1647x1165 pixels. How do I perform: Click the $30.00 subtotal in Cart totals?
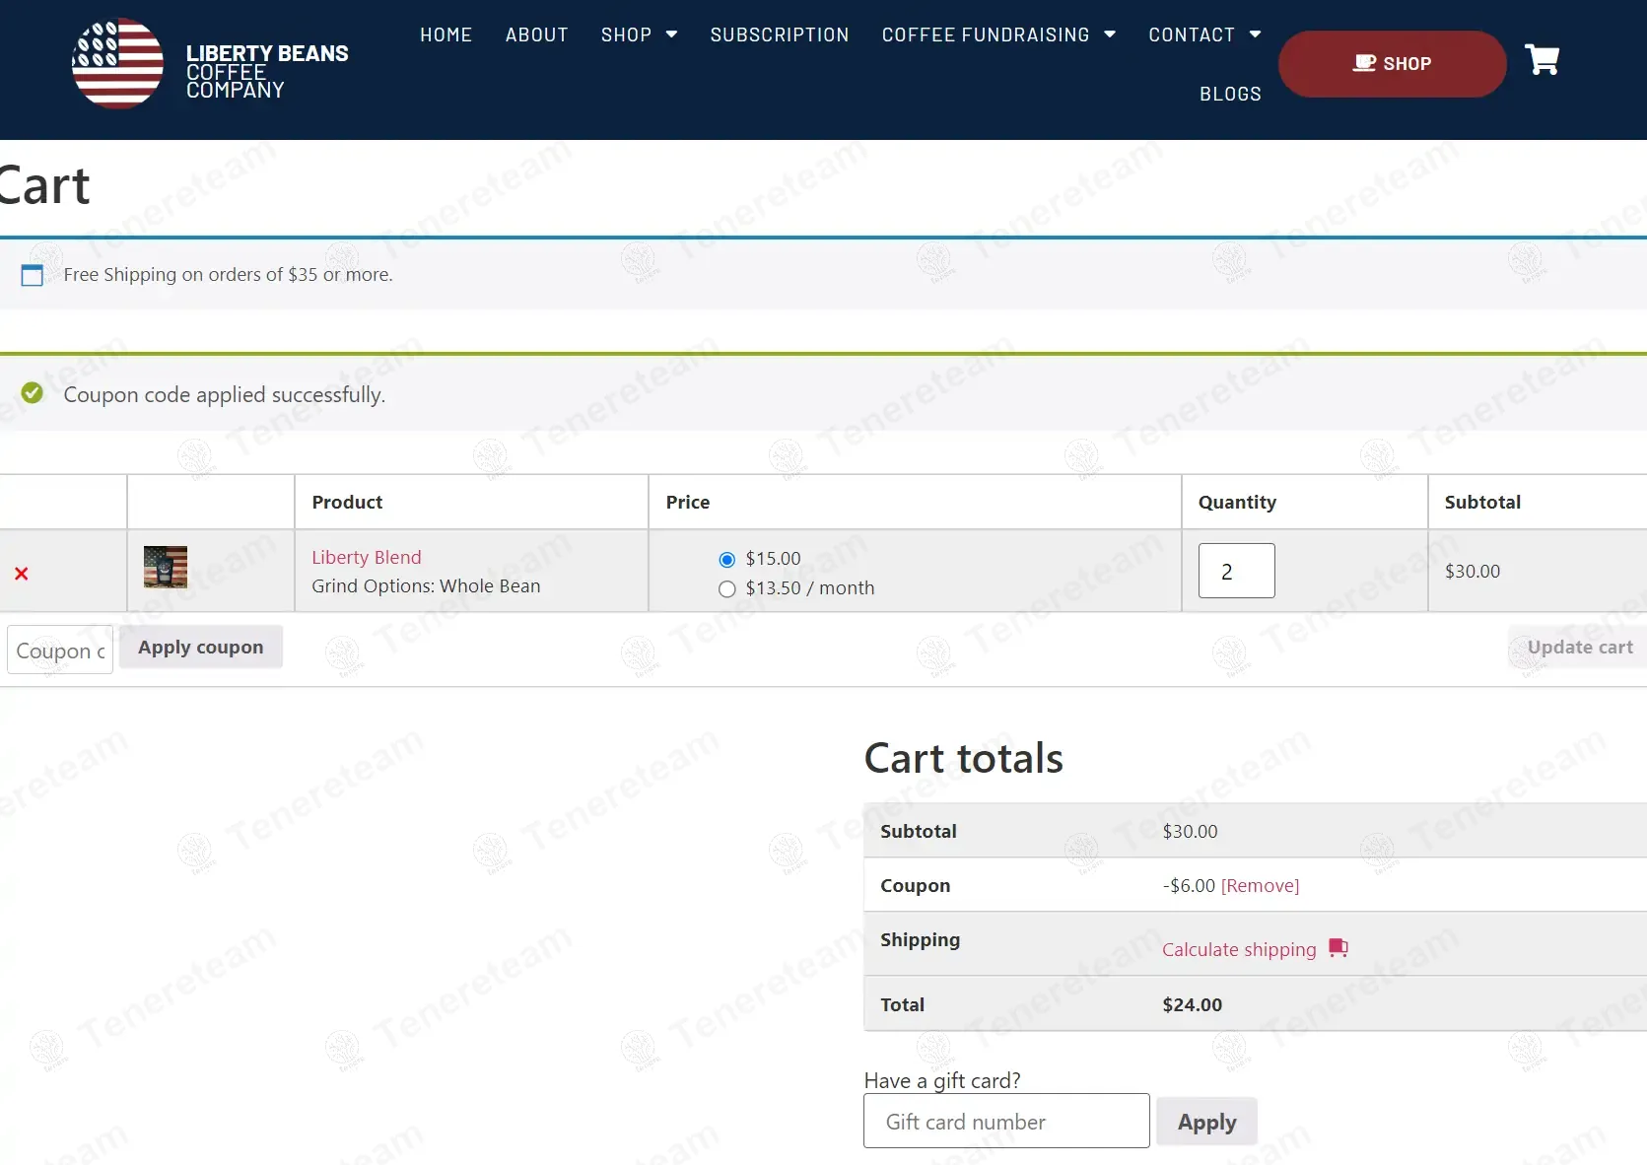tap(1190, 832)
